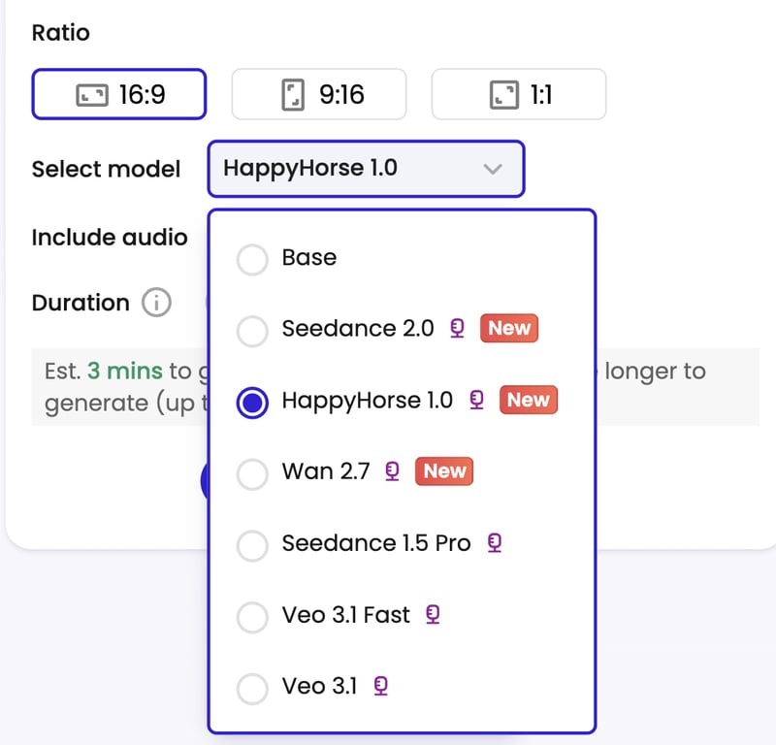Click the landscape frame icon in 16:9 button
Screen dimensions: 776x745
[92, 95]
